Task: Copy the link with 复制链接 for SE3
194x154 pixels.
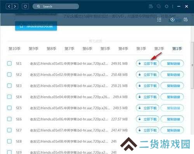Action: pos(172,86)
